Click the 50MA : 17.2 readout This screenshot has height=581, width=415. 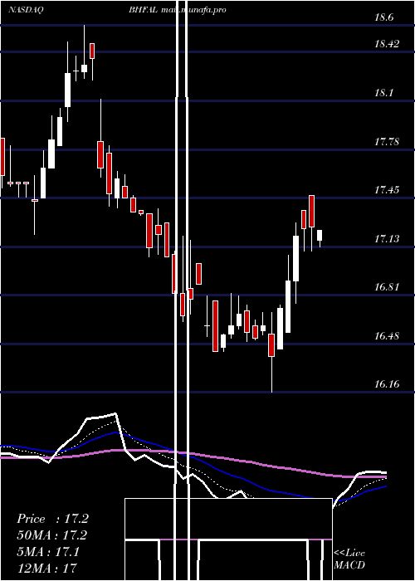[52, 535]
